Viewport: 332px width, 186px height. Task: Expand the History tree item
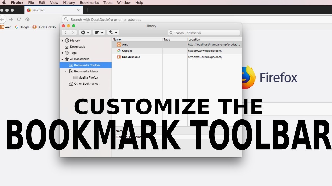[62, 41]
